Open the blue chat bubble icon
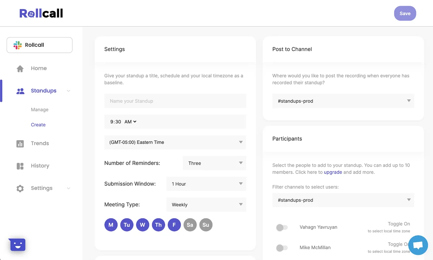This screenshot has height=260, width=433. pos(417,245)
